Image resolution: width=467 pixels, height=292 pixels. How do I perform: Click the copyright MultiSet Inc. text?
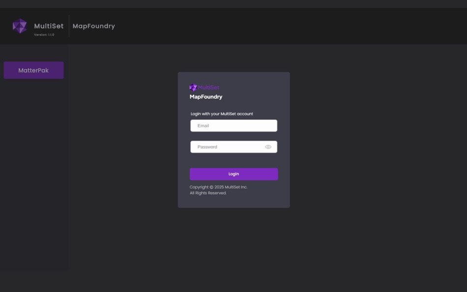[x=218, y=187]
